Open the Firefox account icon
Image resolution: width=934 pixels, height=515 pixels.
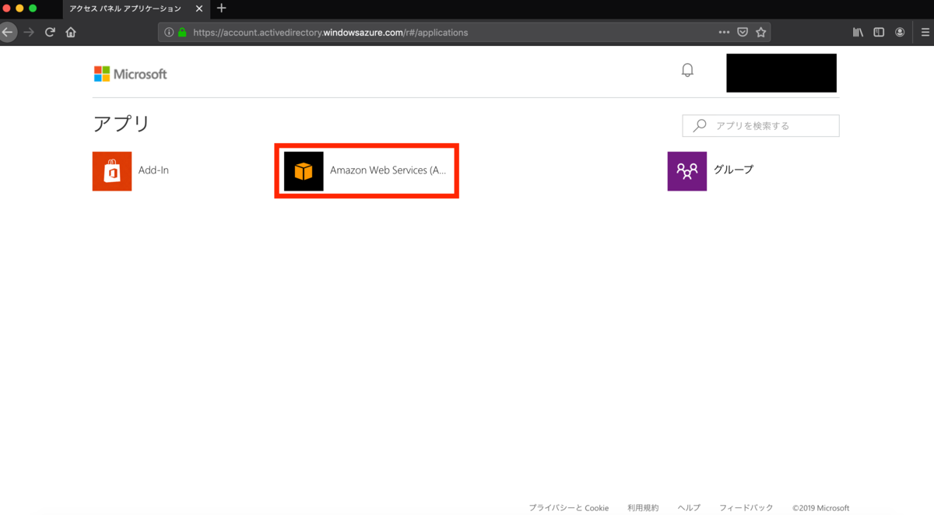(900, 33)
